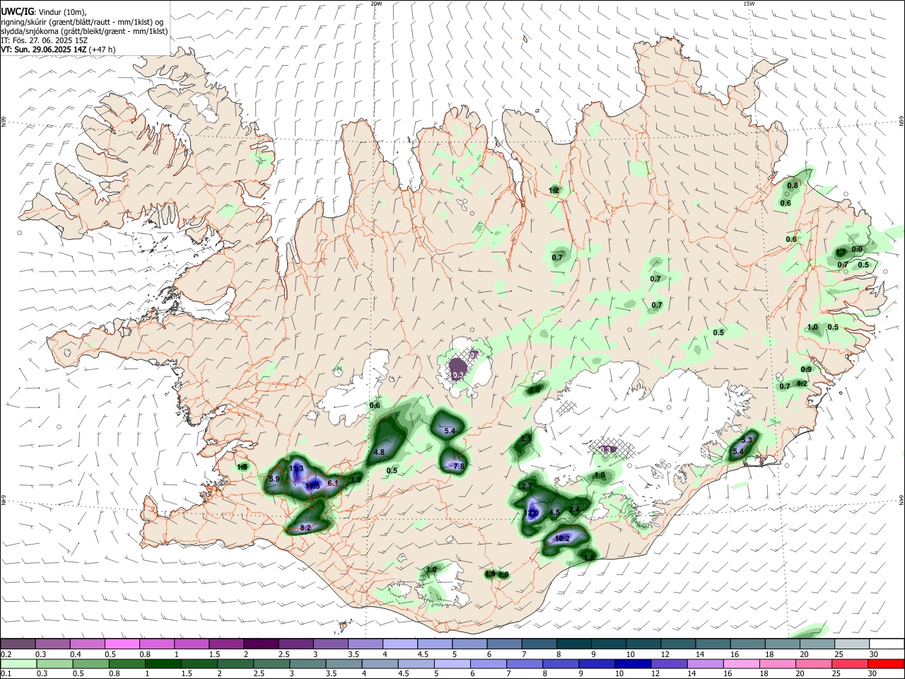This screenshot has width=905, height=679.
Task: Select the 8.2 rainfall value near the south coast
Action: tap(305, 528)
